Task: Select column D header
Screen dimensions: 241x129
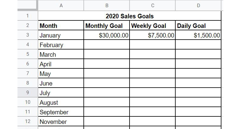Action: 198,5
